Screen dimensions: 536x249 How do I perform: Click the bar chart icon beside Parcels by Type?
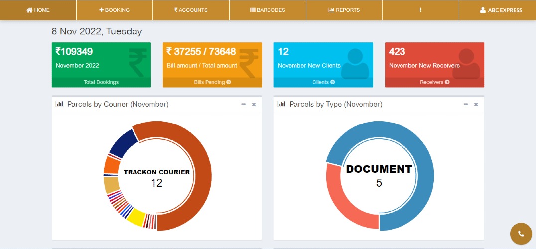pyautogui.click(x=281, y=104)
